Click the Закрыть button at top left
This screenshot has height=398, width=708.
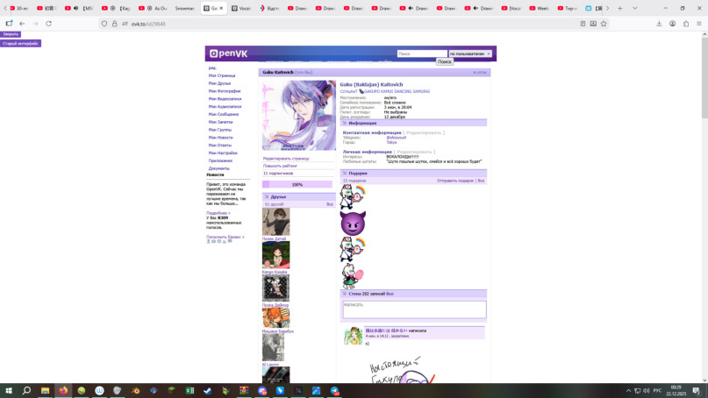[x=11, y=34]
